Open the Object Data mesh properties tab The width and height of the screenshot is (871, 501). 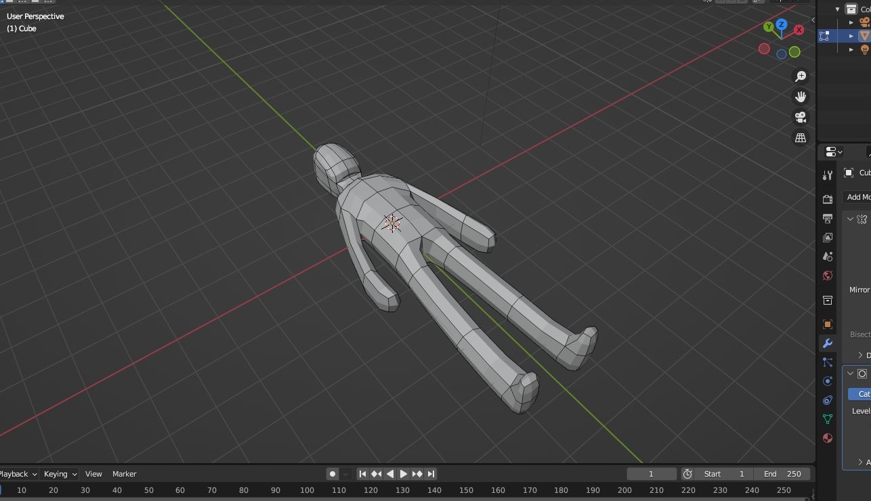tap(827, 419)
